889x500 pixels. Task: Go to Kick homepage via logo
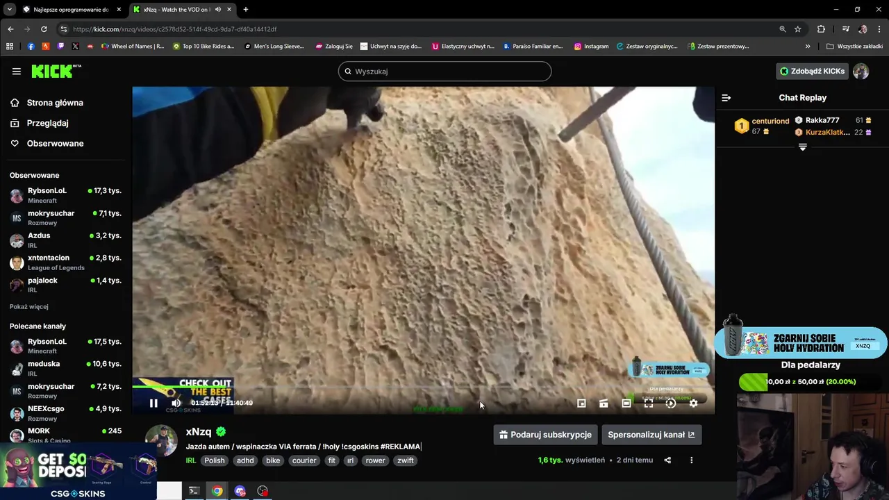[x=56, y=71]
